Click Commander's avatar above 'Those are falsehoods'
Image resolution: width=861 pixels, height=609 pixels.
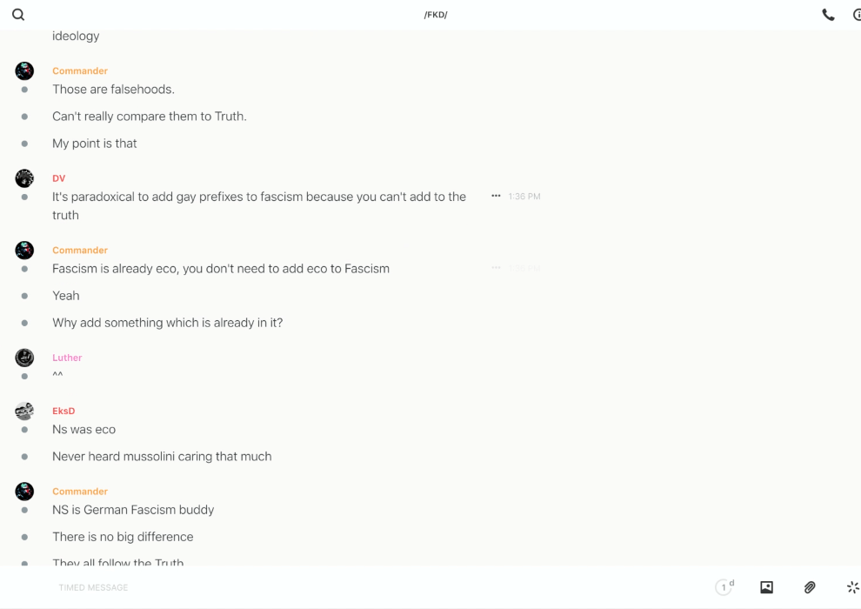[24, 71]
